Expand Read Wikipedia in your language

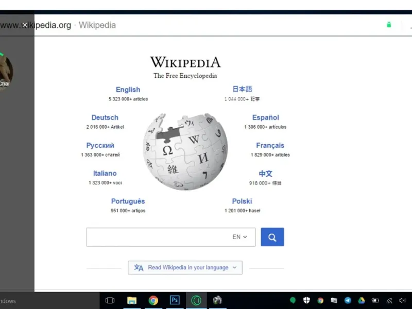coord(185,267)
